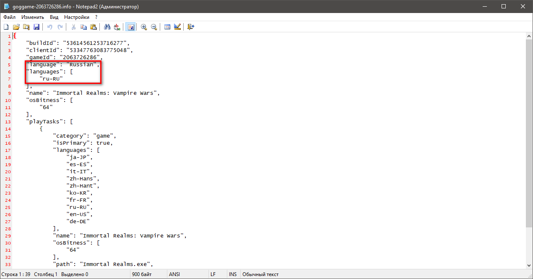
Task: Open the Файл menu
Action: [10, 17]
